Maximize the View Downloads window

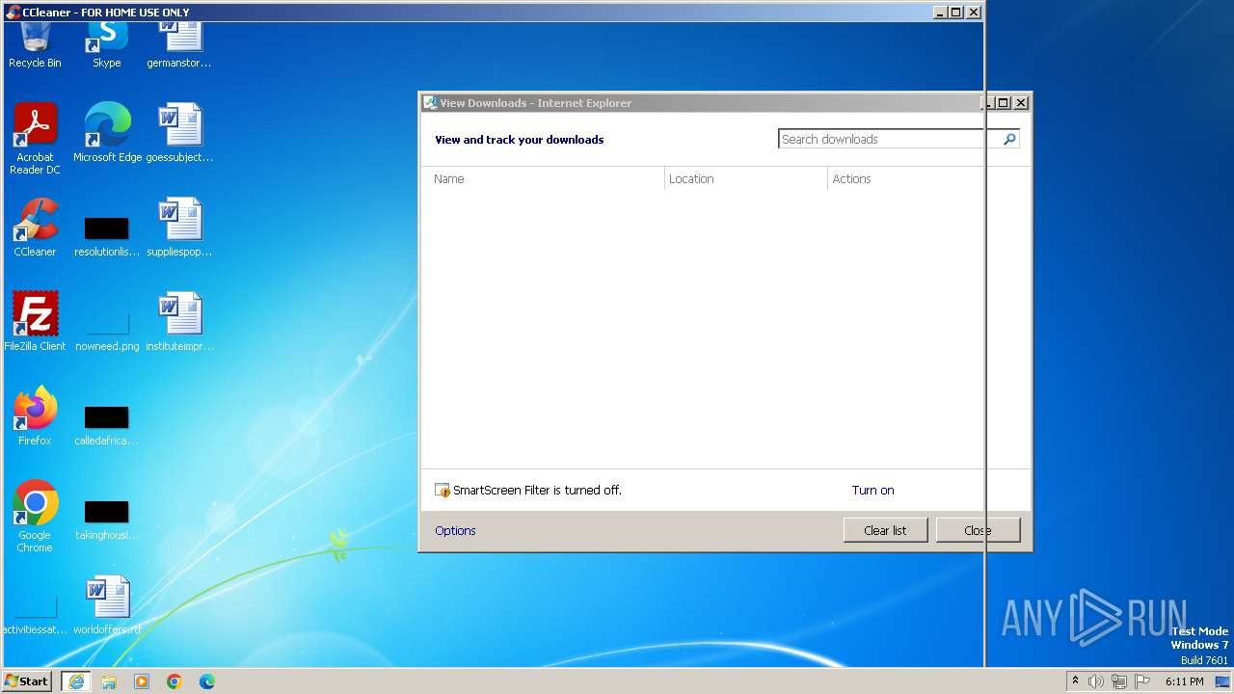coord(1003,103)
